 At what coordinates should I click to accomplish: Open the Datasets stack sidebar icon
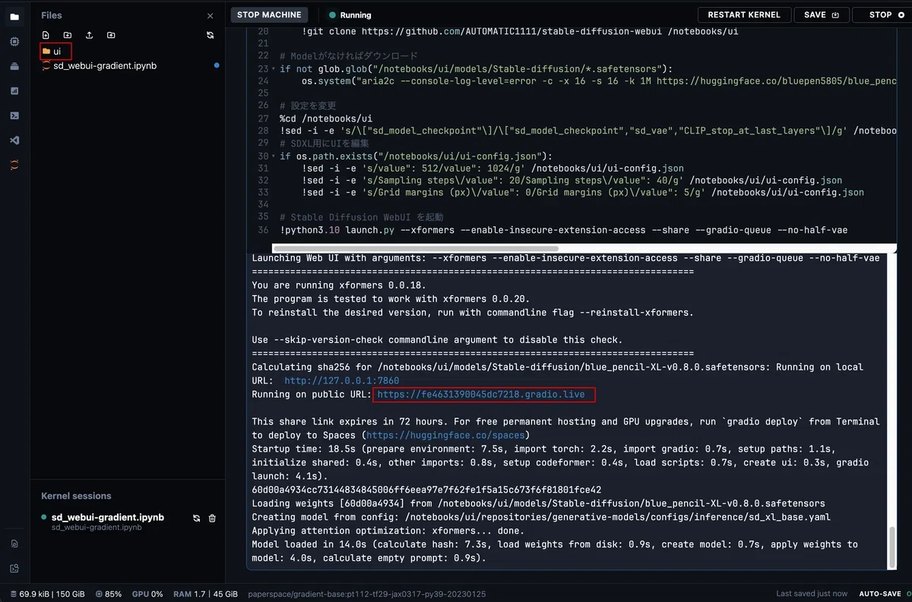click(x=14, y=66)
